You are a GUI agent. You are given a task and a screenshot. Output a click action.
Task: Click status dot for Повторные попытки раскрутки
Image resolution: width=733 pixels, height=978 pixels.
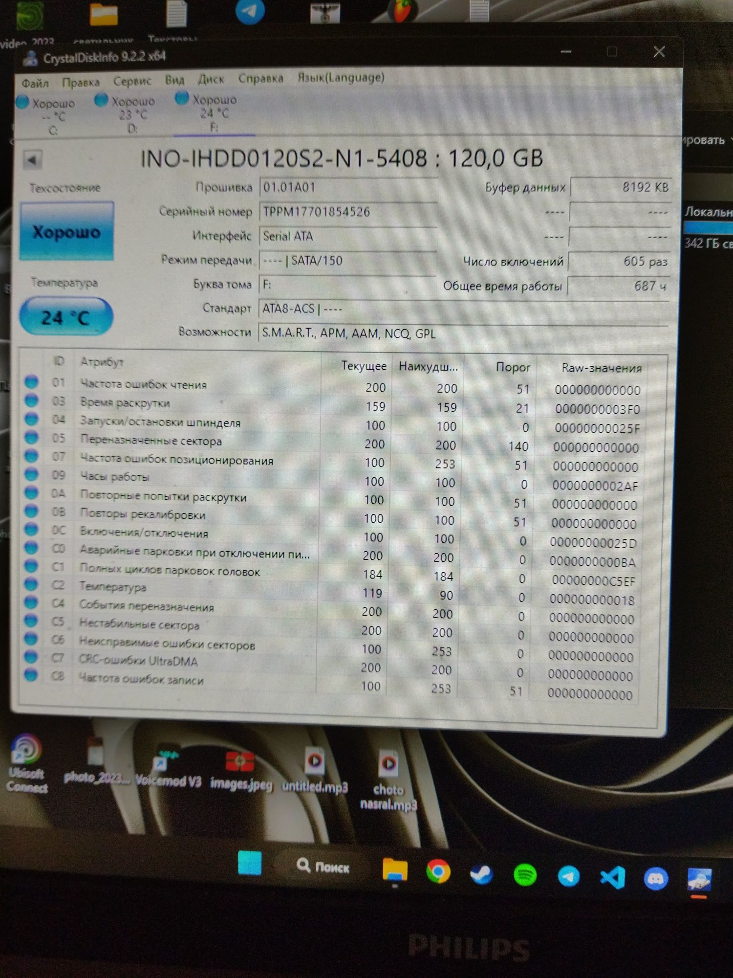[31, 492]
